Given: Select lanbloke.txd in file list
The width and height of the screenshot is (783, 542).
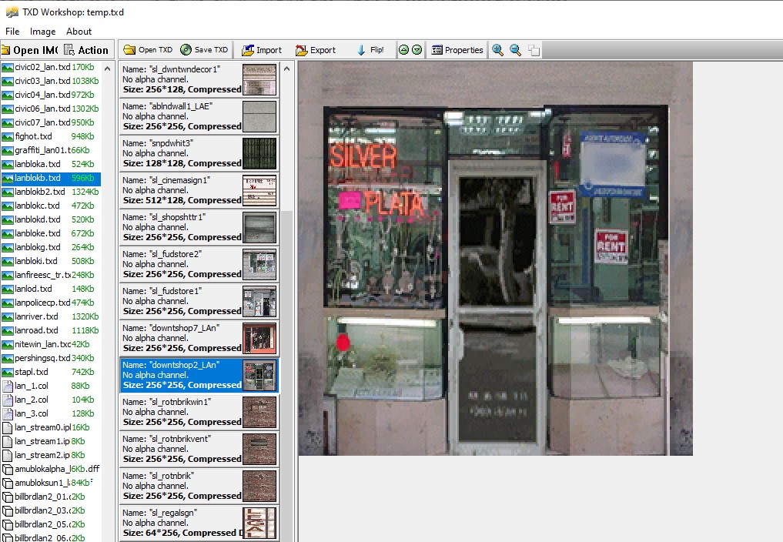Looking at the screenshot, I should click(x=51, y=233).
